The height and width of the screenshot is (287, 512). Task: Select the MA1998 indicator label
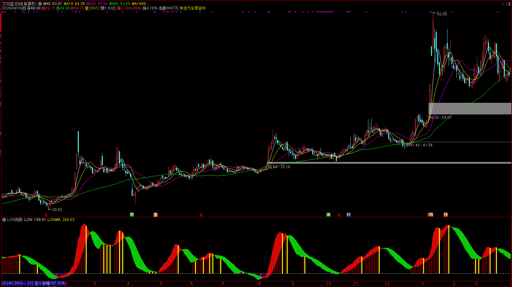click(x=140, y=4)
